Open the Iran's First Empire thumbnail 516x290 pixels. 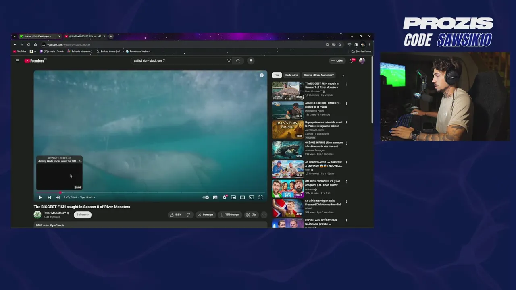click(288, 129)
